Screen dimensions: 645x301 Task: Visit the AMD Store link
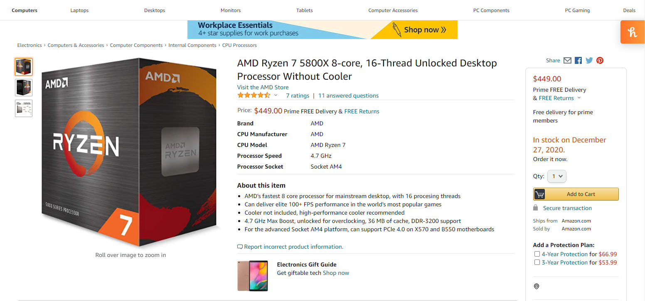pos(263,87)
